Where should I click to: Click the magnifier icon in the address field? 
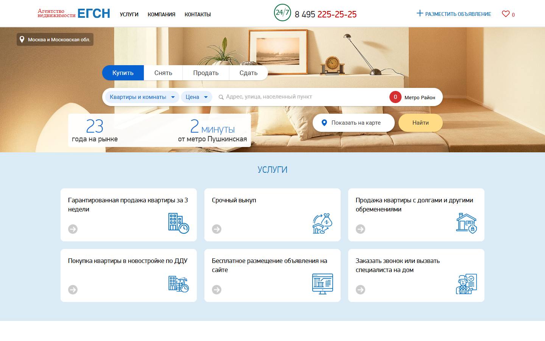(x=221, y=97)
